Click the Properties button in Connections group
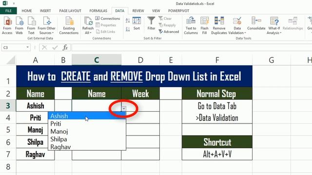This screenshot has height=175, width=312. tap(106, 25)
